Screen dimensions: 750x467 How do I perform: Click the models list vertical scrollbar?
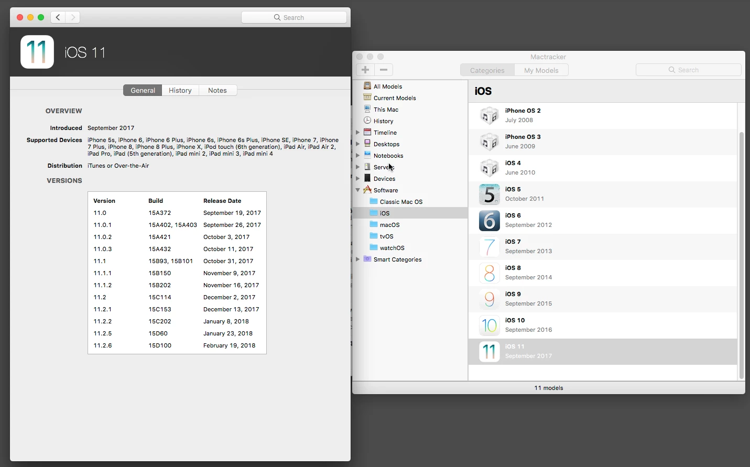click(x=741, y=255)
